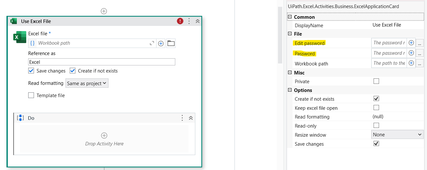Screen dimensions: 427x170
Task: Open ellipsis editor in the Password row
Action: tap(420, 53)
